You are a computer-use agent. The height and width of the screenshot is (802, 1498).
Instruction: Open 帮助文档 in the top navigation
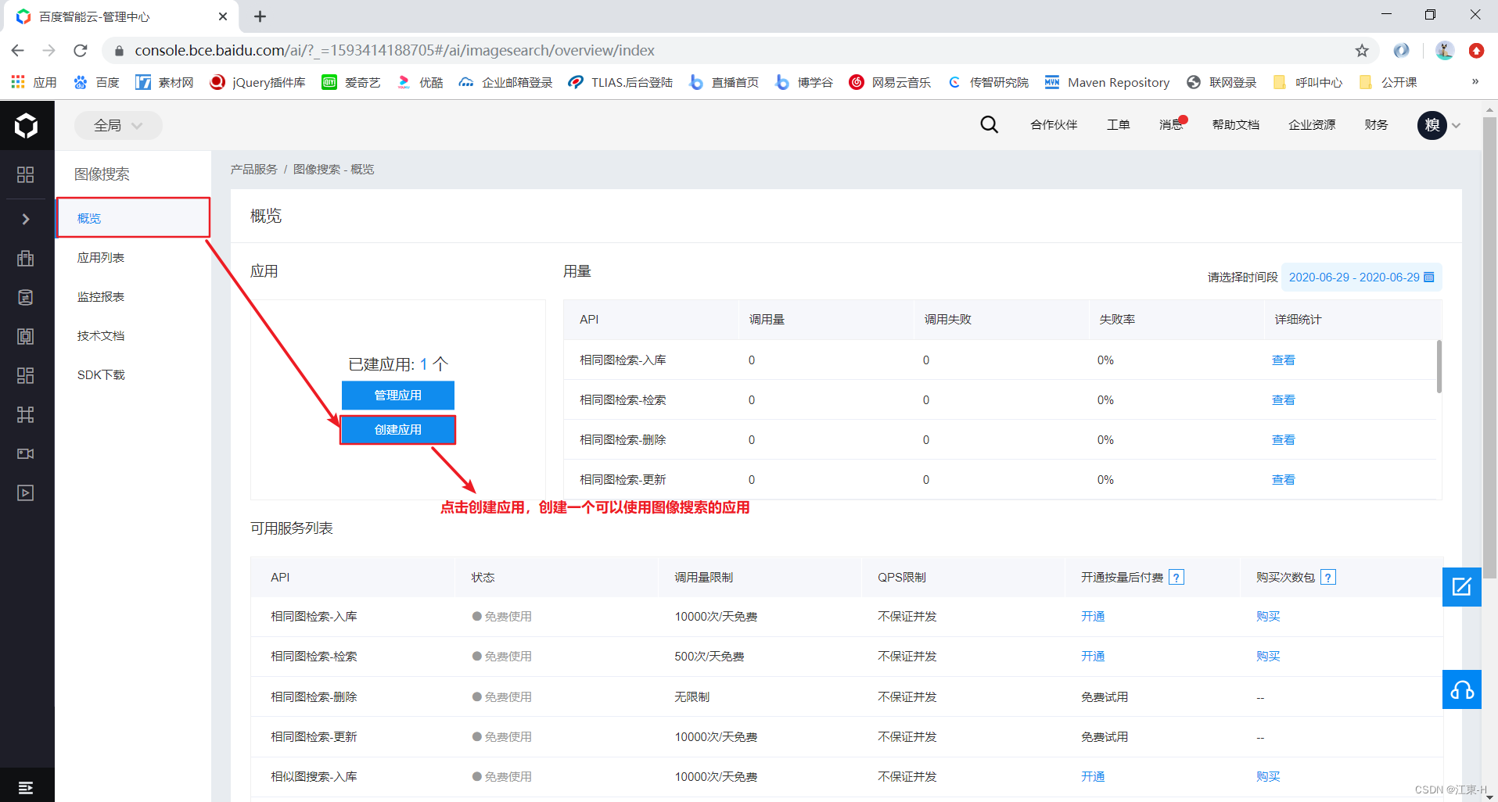[1235, 125]
